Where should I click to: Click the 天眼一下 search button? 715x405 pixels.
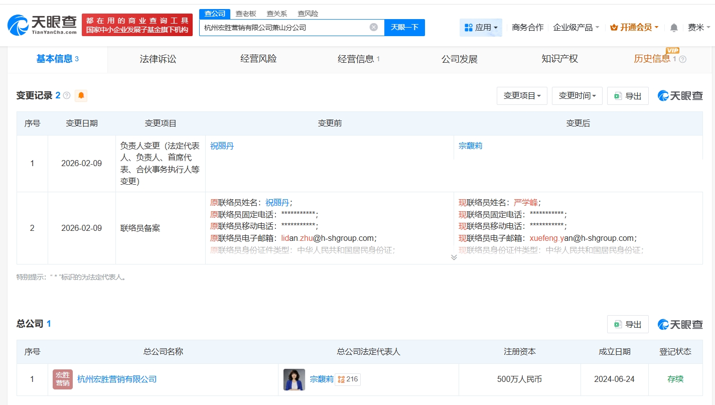click(x=404, y=27)
